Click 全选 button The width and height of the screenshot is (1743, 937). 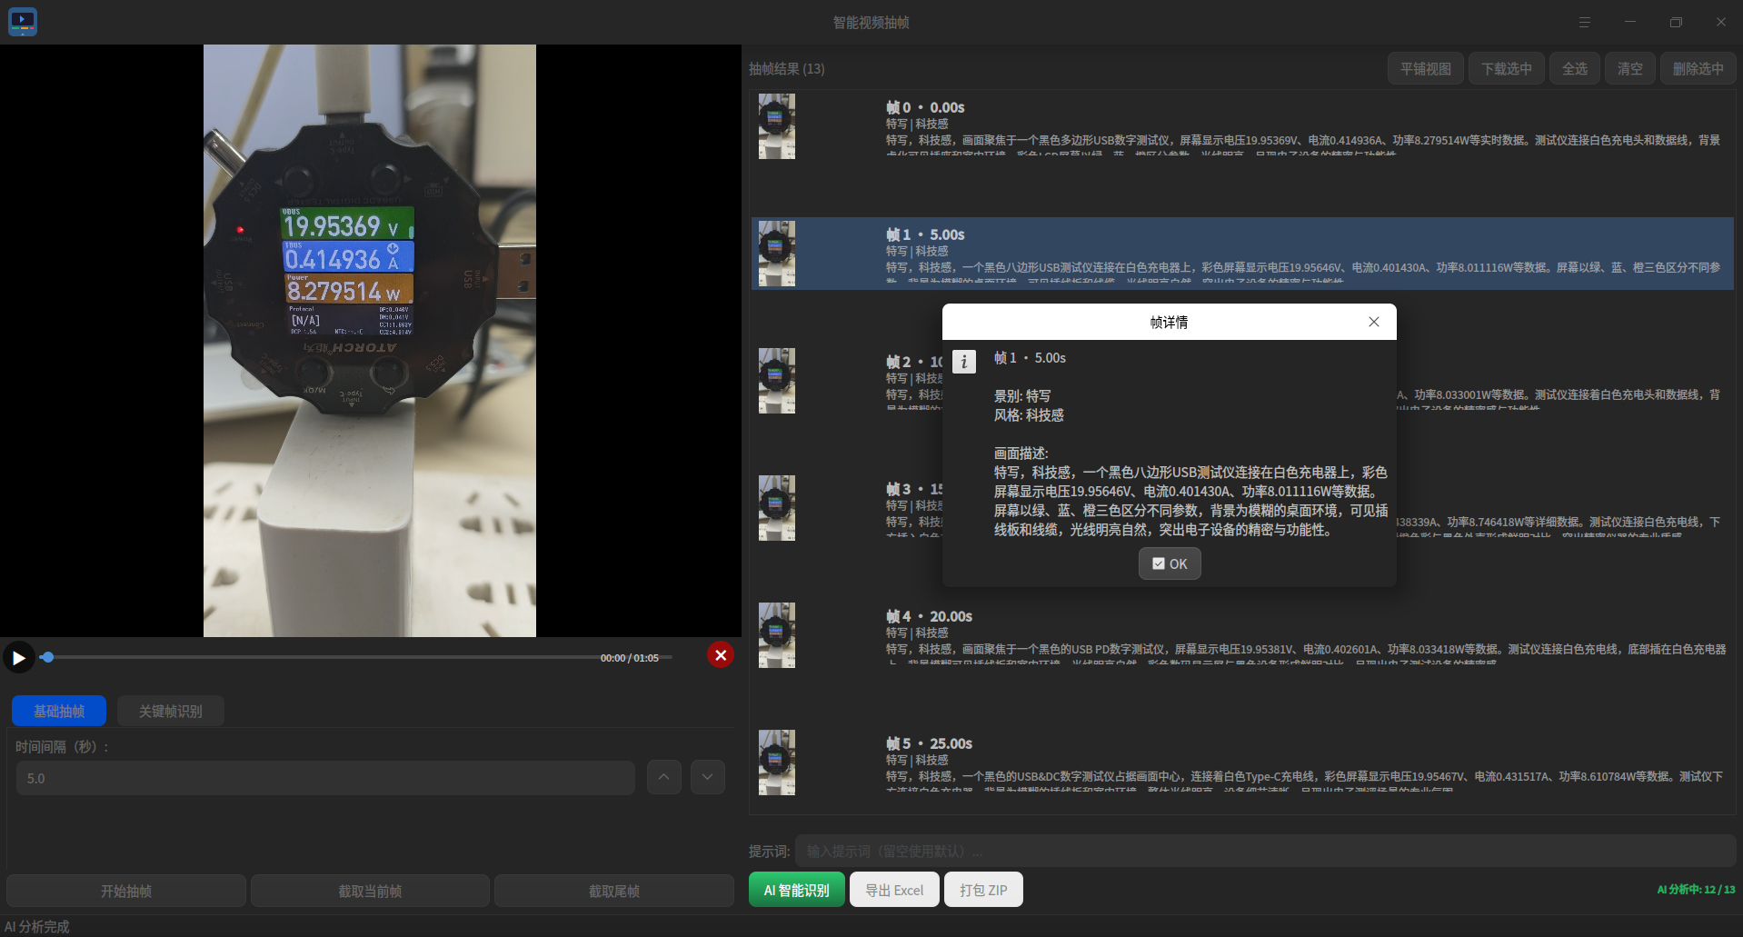[1575, 68]
